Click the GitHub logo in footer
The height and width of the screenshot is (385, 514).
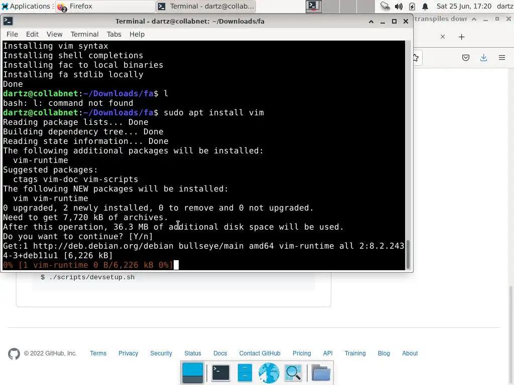[x=14, y=353]
